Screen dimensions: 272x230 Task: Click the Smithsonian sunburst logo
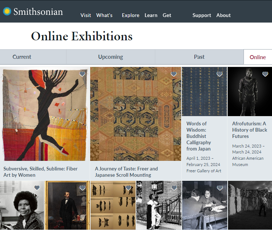(7, 11)
